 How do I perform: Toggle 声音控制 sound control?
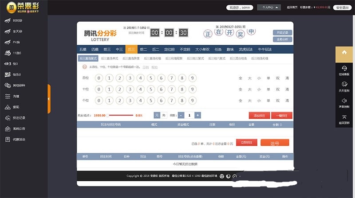pyautogui.click(x=344, y=103)
